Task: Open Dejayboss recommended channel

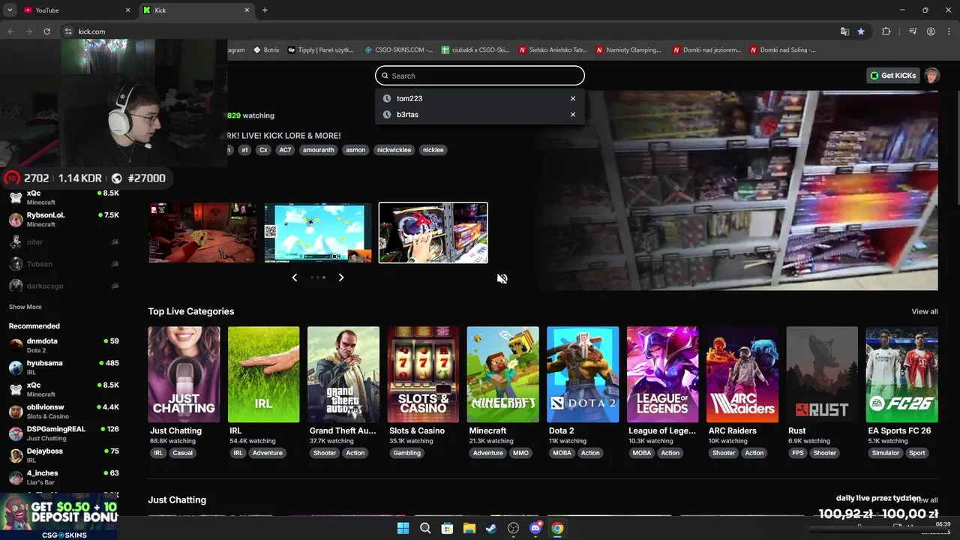Action: 64,454
